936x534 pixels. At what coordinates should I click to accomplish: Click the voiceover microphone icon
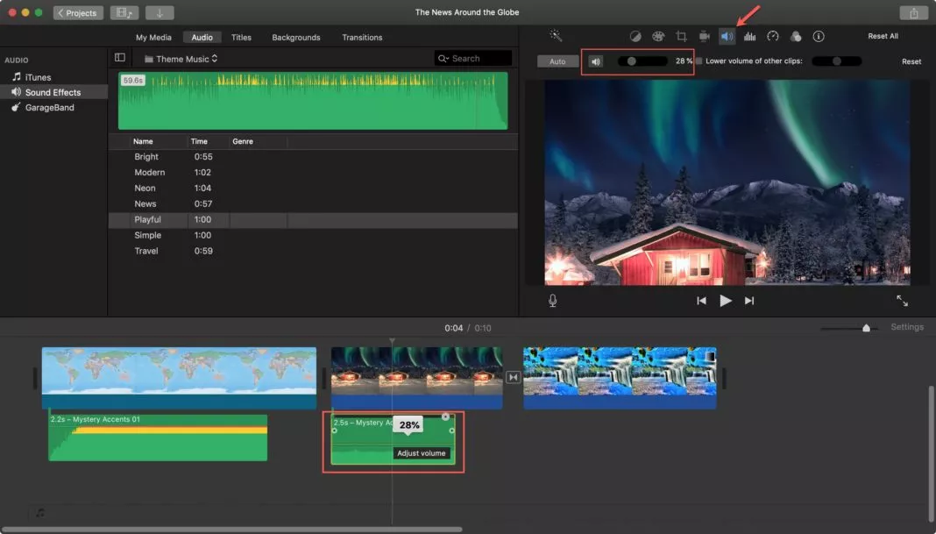pos(553,301)
